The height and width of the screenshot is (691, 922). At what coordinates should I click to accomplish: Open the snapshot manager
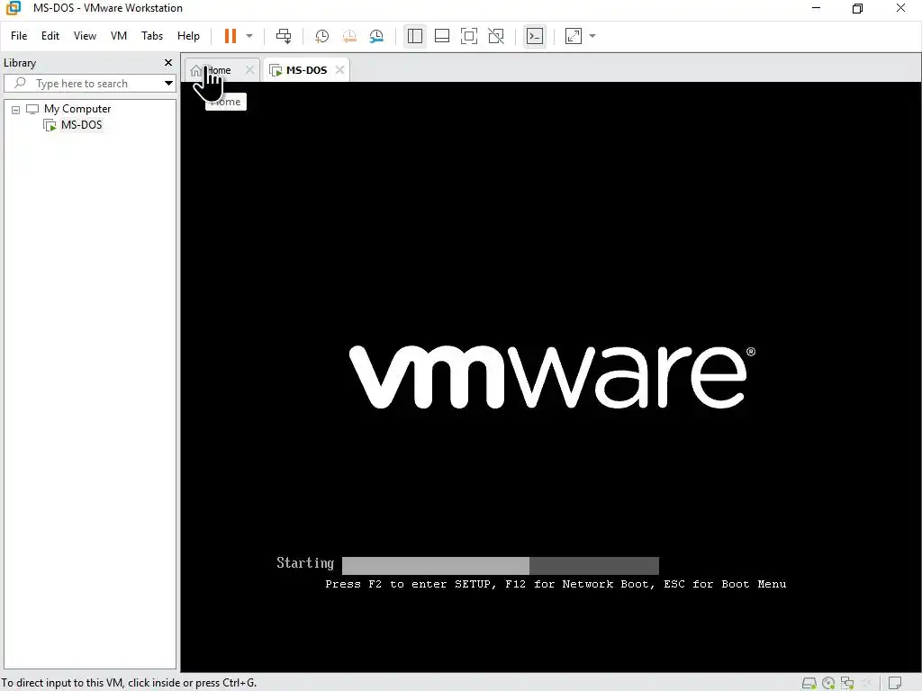coord(376,36)
